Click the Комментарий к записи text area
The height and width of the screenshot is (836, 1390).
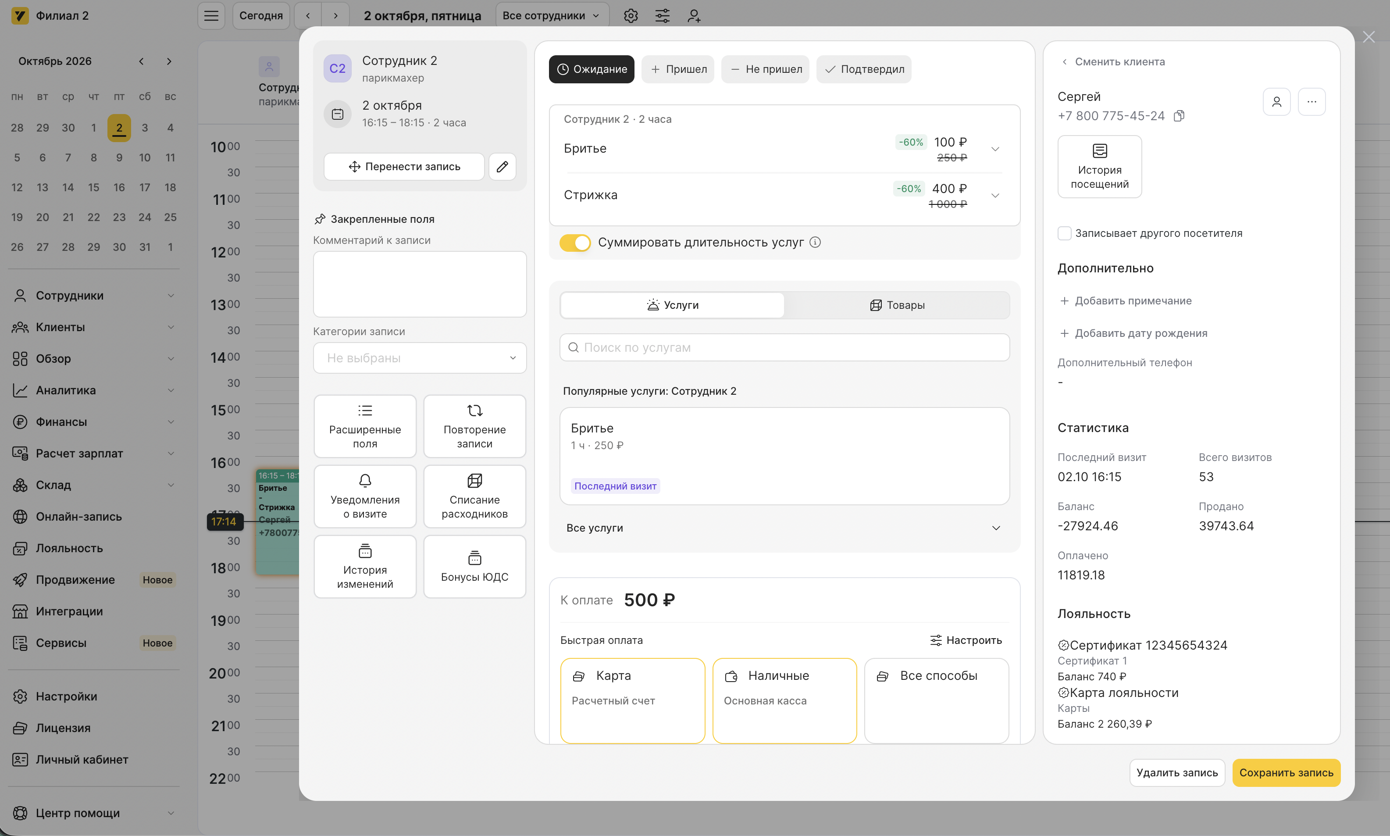click(x=420, y=284)
